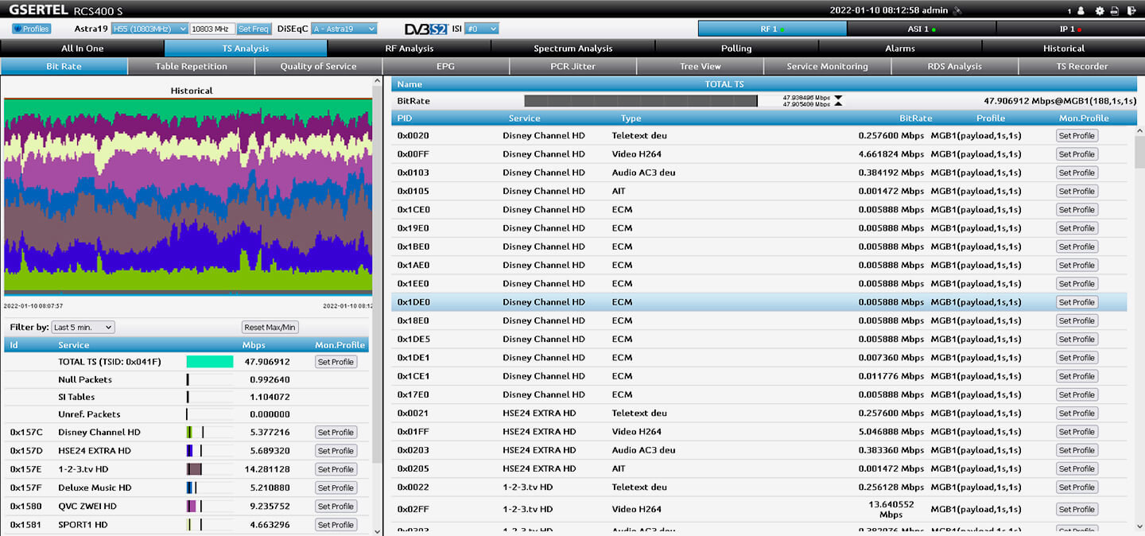
Task: Open the DiSEqC A - Astra19 dropdown
Action: tap(344, 29)
